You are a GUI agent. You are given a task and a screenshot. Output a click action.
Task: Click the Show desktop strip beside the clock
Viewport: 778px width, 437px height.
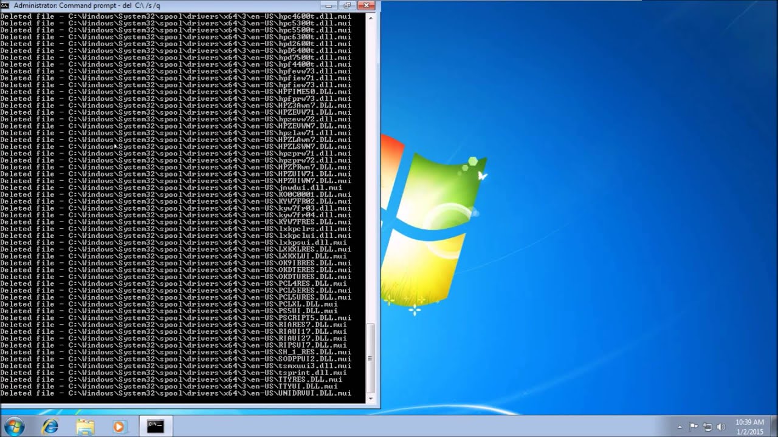[774, 426]
